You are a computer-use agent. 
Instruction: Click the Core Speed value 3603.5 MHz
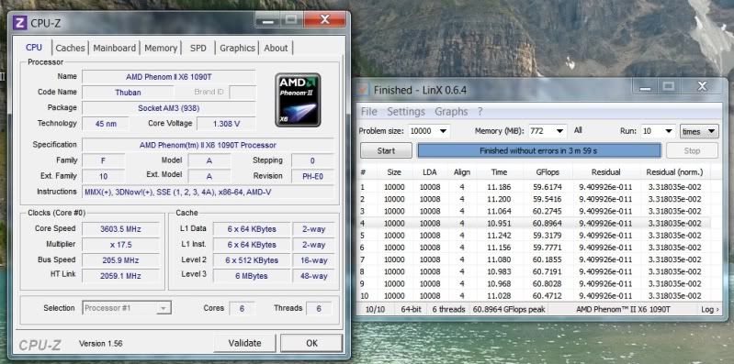[x=120, y=229]
